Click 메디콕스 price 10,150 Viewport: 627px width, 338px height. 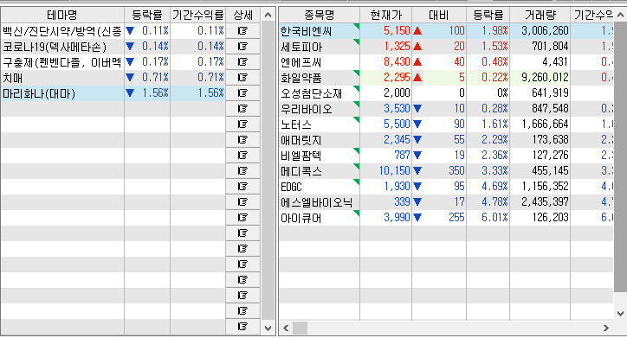pyautogui.click(x=394, y=171)
